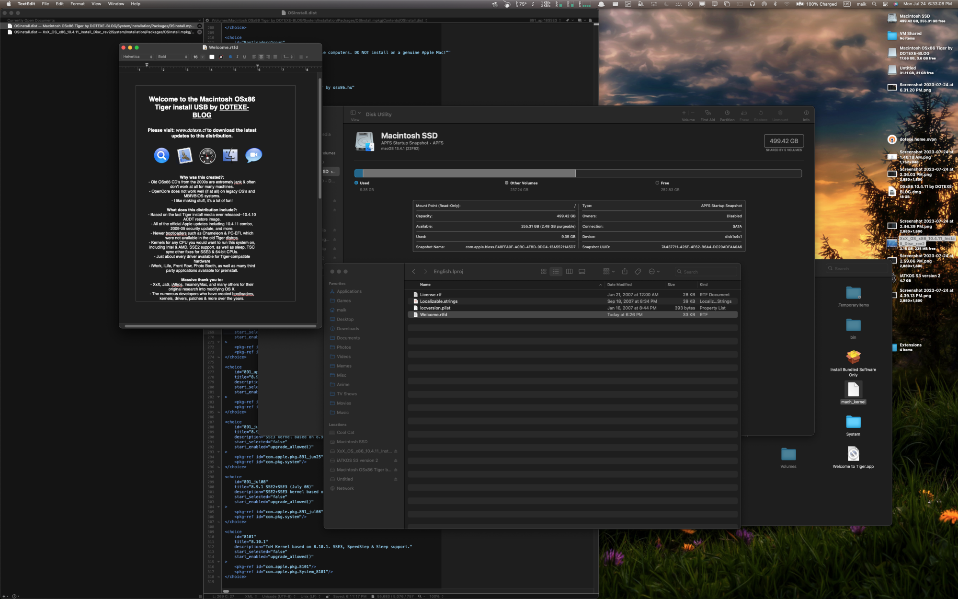Click the www.dotexe.cf link text
This screenshot has height=599, width=958.
191,130
